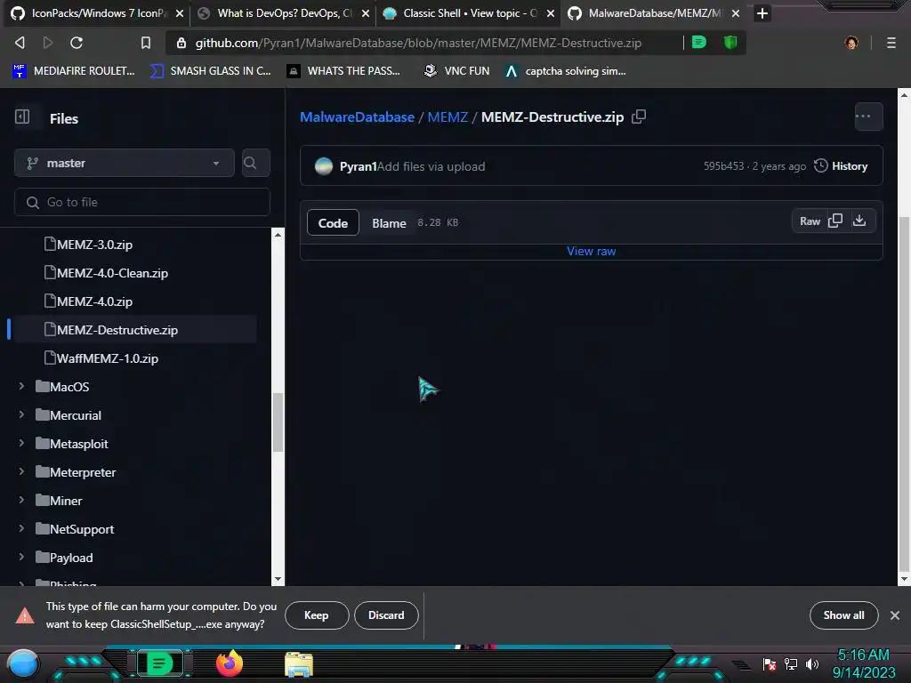Expand the Meterpreter folder
Image resolution: width=911 pixels, height=683 pixels.
pyautogui.click(x=21, y=471)
